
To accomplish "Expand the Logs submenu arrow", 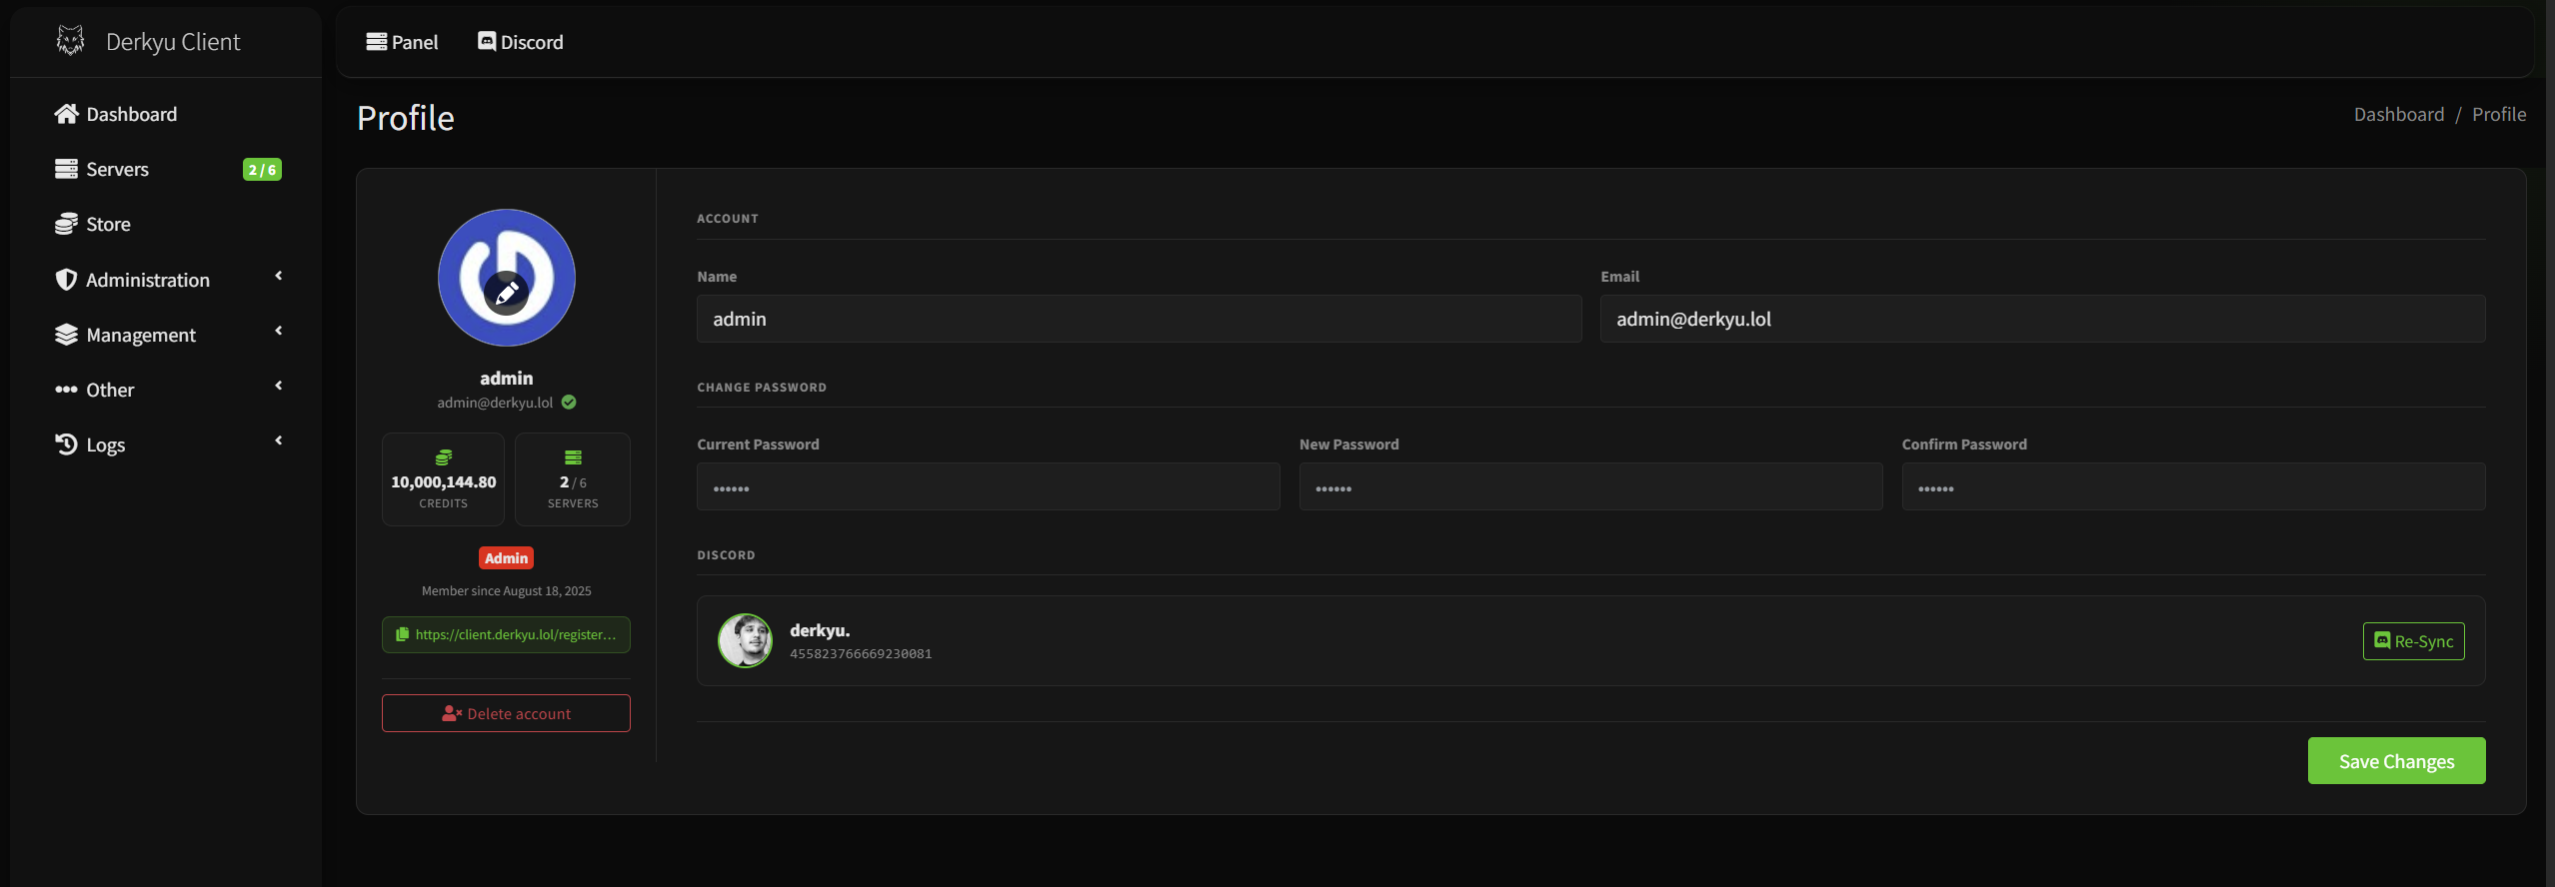I will [279, 441].
